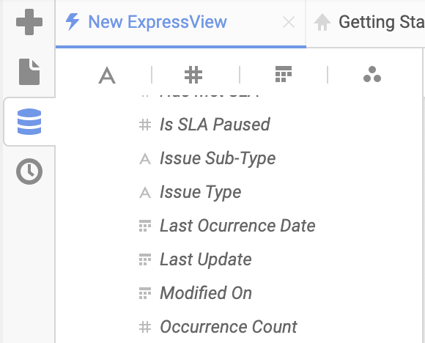Open the clock history icon in sidebar

29,171
